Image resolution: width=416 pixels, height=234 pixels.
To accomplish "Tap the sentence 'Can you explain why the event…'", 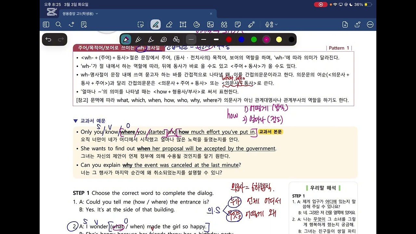I will (x=161, y=165).
